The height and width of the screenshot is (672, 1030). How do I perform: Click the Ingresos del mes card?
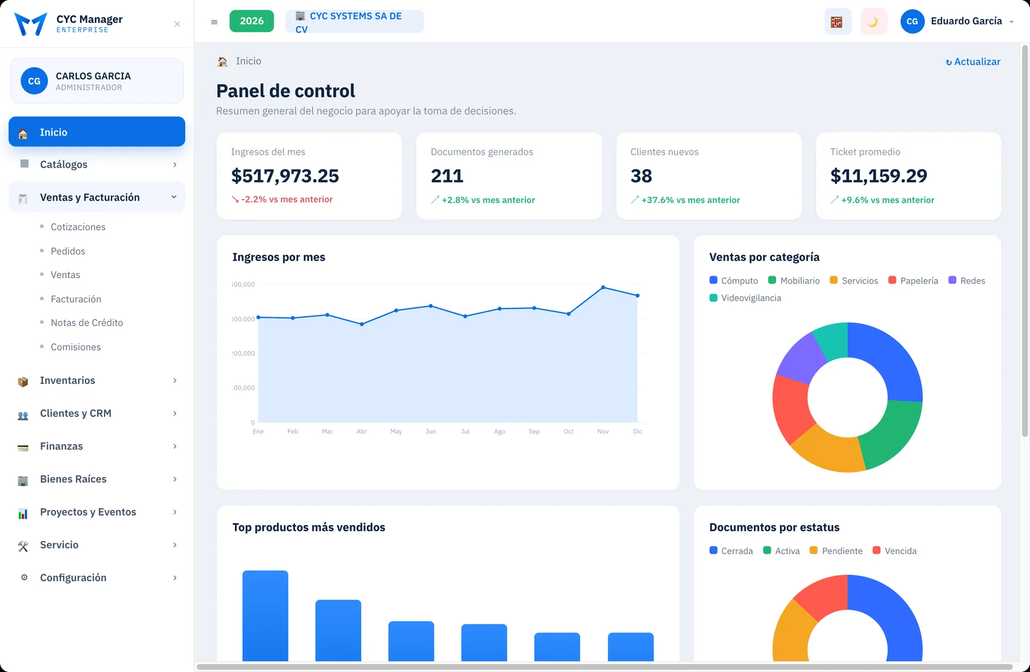310,176
